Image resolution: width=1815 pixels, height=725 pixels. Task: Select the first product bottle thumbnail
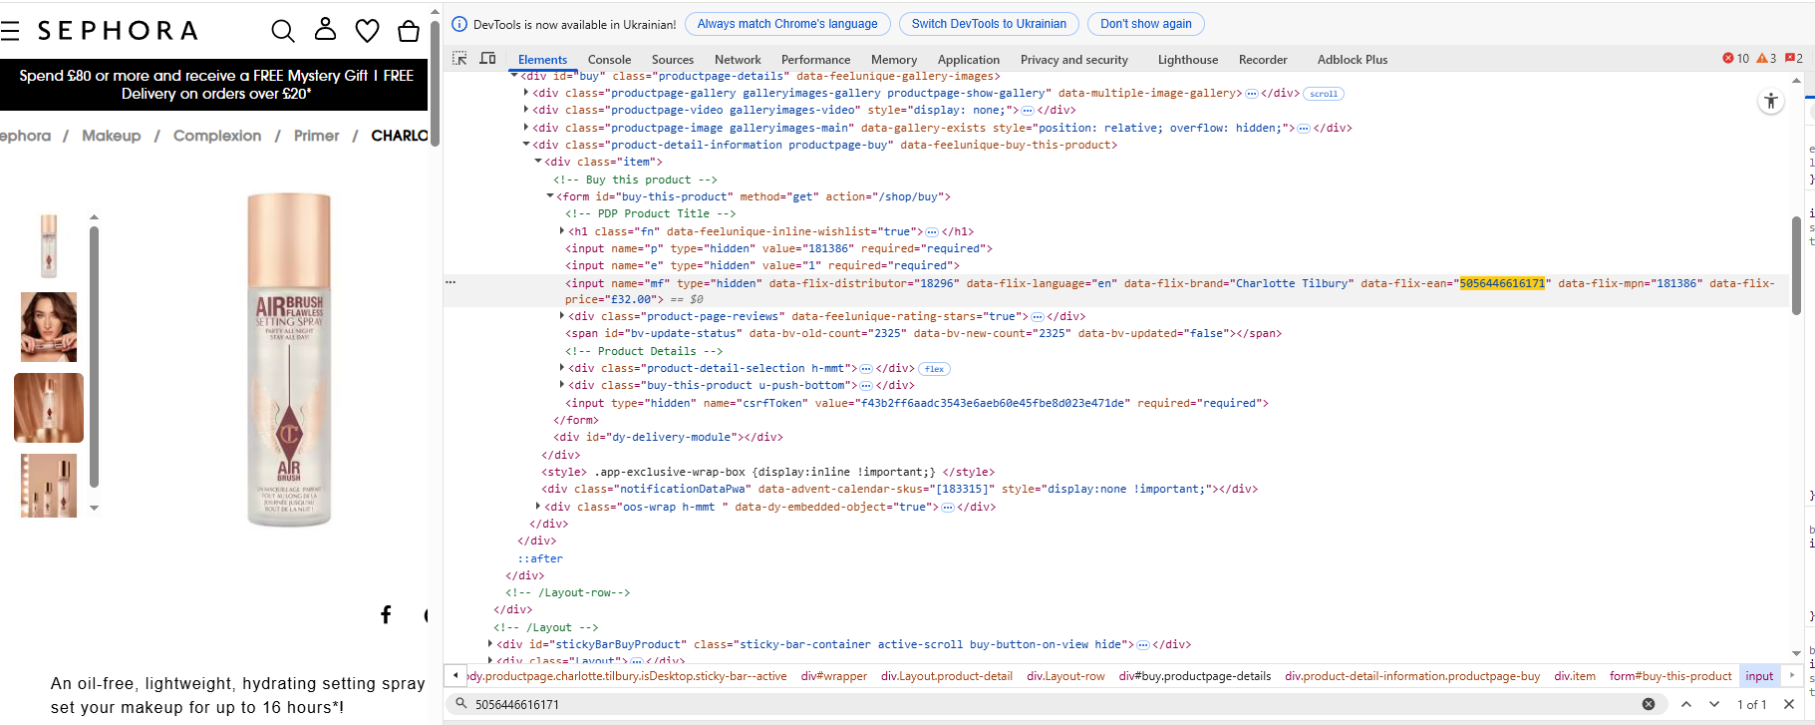49,246
